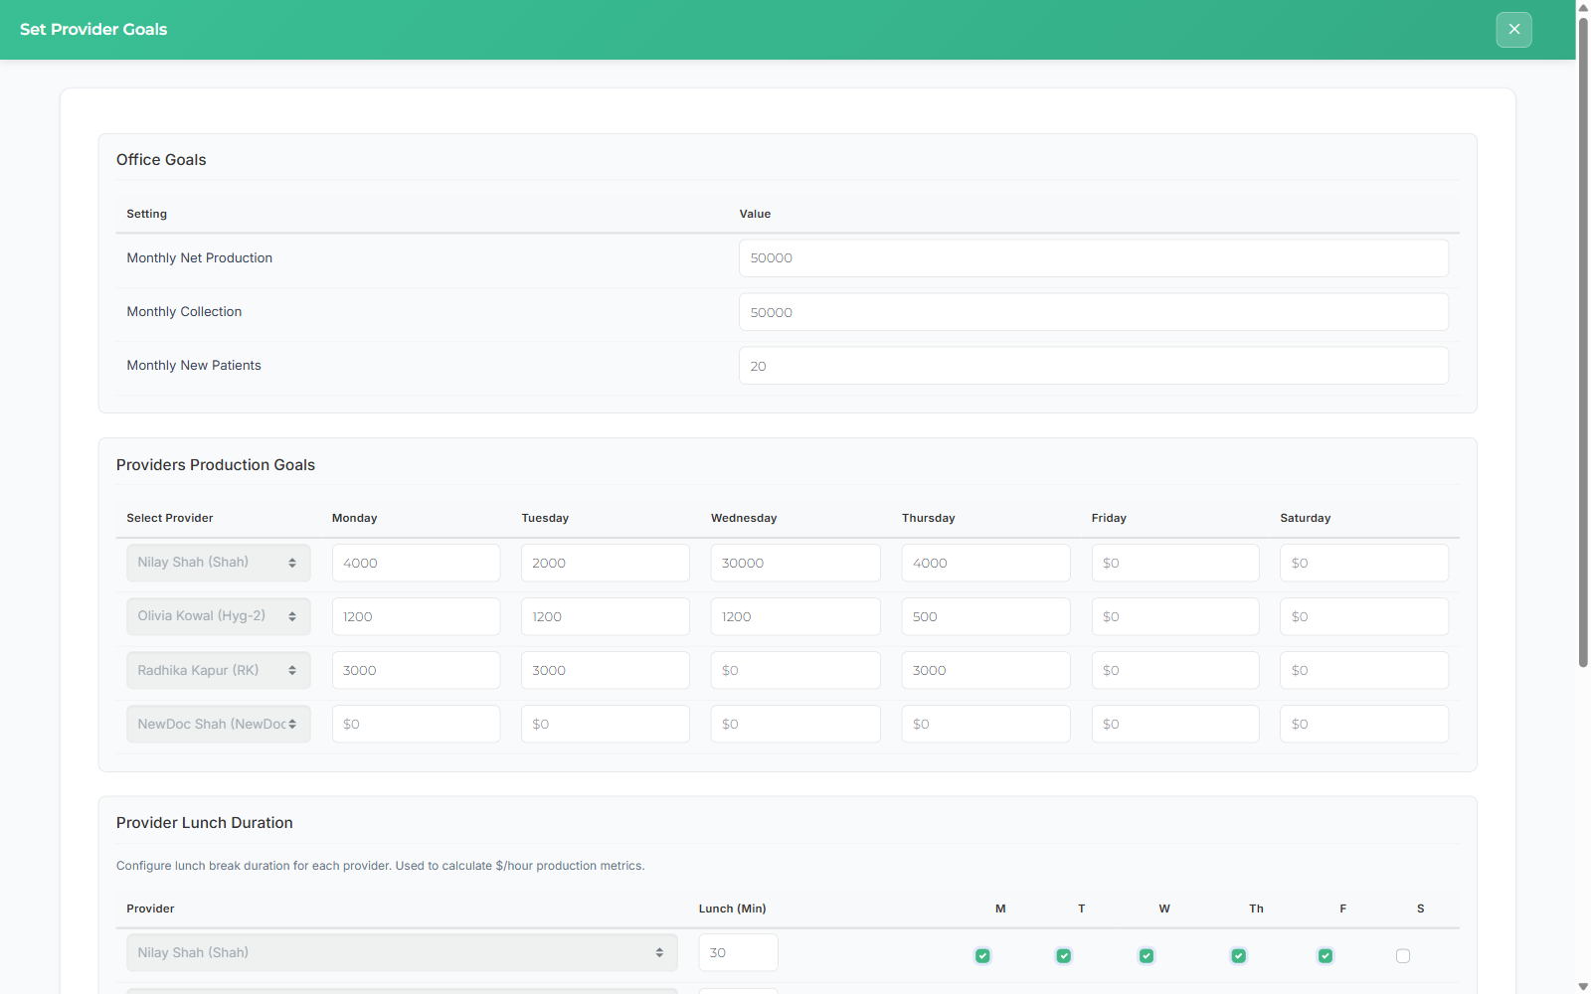The width and height of the screenshot is (1591, 994).
Task: Click Olivia Kowal's Thursday goal field
Action: (985, 616)
